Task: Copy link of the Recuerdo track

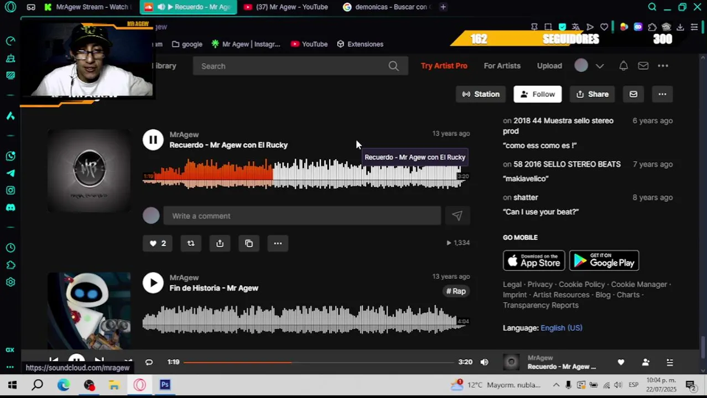Action: click(249, 243)
